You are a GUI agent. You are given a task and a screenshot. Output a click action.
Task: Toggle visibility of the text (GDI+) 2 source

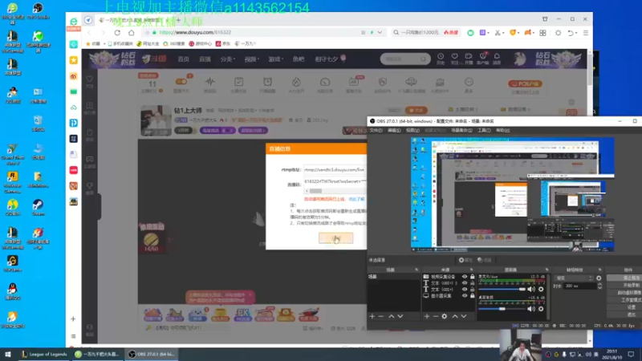pos(465,283)
